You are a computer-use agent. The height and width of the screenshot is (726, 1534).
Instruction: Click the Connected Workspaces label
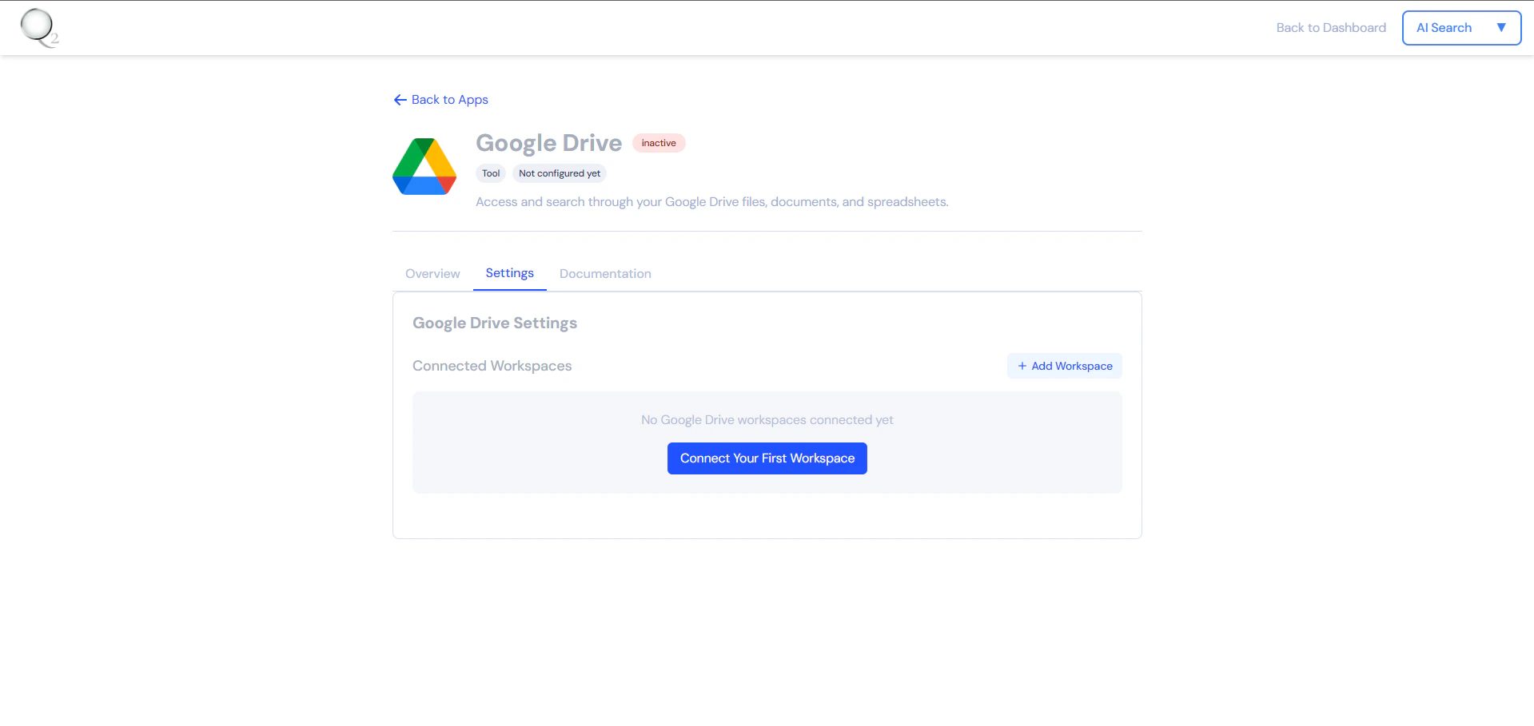click(492, 366)
